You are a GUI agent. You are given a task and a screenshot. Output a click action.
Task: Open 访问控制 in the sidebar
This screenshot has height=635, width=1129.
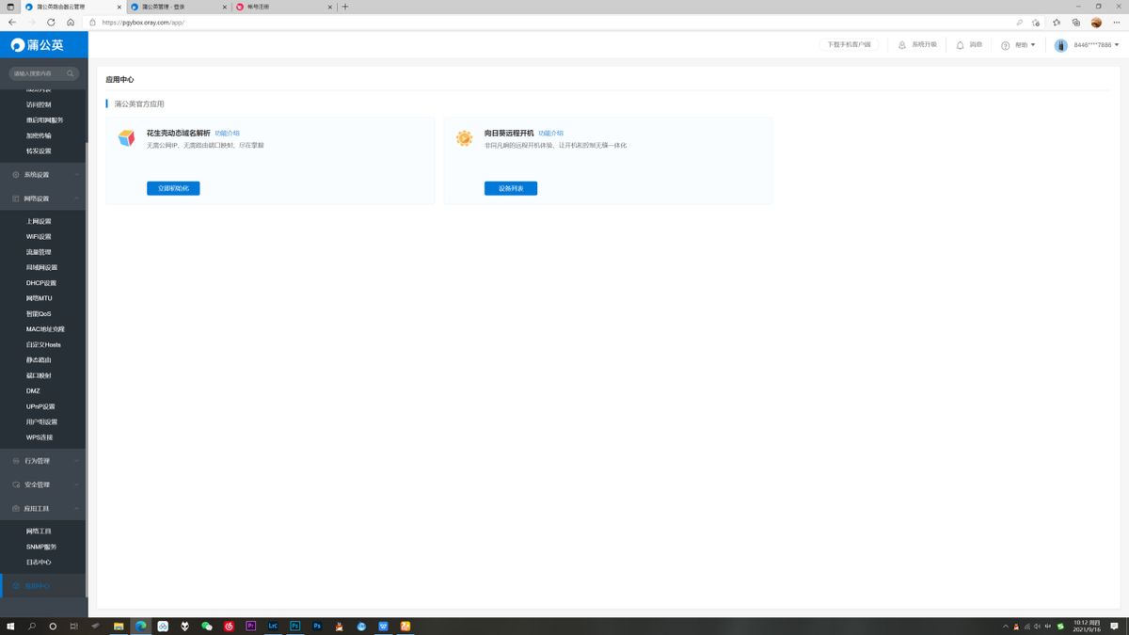coord(40,104)
